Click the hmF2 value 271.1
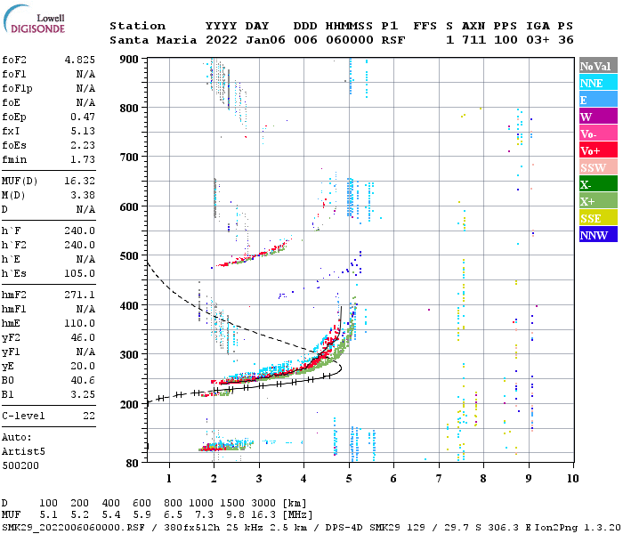This screenshot has height=534, width=623. pyautogui.click(x=80, y=295)
